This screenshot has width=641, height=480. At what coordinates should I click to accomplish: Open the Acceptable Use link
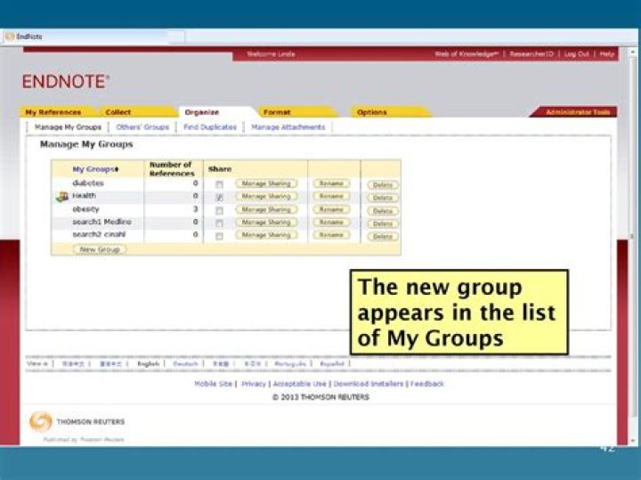pyautogui.click(x=300, y=384)
